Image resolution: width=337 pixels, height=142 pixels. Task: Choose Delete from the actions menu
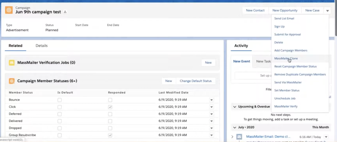pyautogui.click(x=278, y=42)
